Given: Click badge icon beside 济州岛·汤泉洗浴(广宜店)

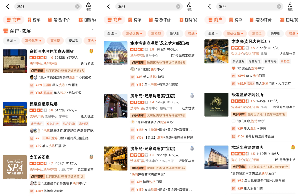Looking at the screenshot, I should (x=192, y=148).
